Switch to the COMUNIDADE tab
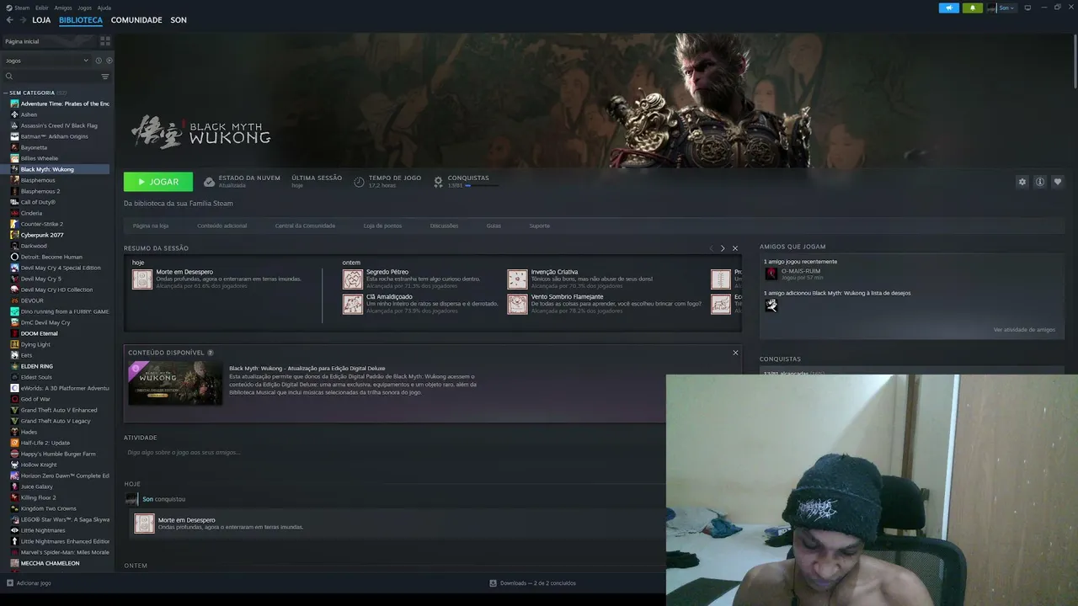 (136, 20)
